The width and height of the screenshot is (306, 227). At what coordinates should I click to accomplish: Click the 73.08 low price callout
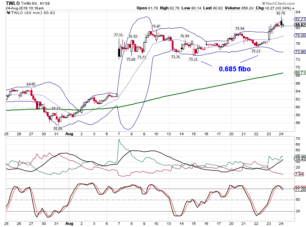pos(131,59)
